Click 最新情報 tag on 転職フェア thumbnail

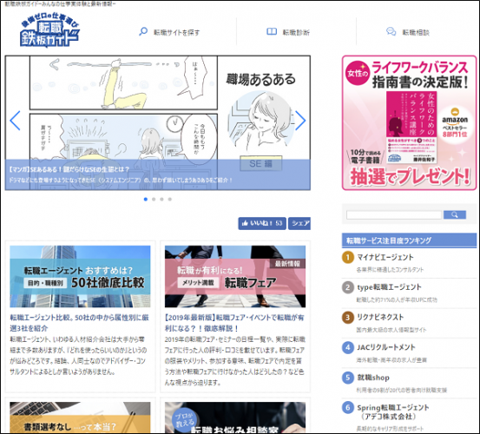click(x=287, y=264)
